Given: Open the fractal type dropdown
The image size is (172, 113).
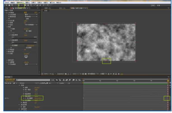Looking at the screenshot, I should (x=31, y=15).
